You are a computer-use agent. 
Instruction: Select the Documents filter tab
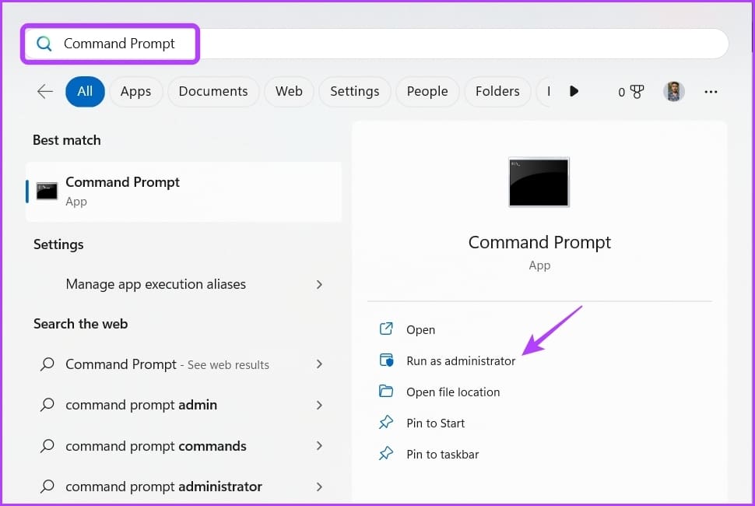click(213, 92)
